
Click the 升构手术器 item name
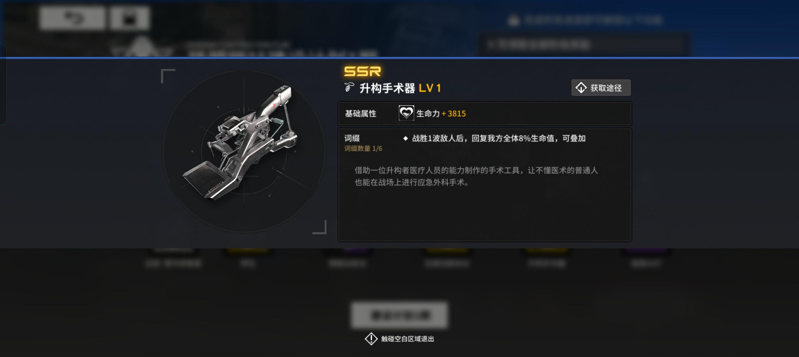tap(387, 88)
